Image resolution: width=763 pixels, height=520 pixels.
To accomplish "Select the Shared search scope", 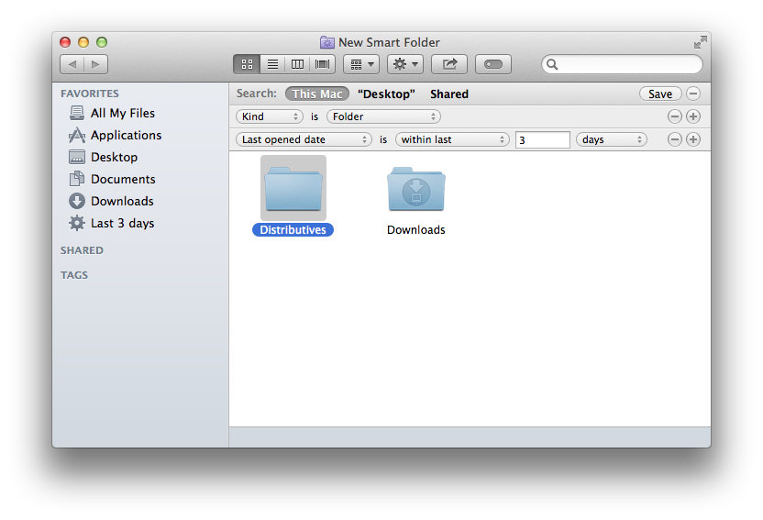I will click(449, 94).
